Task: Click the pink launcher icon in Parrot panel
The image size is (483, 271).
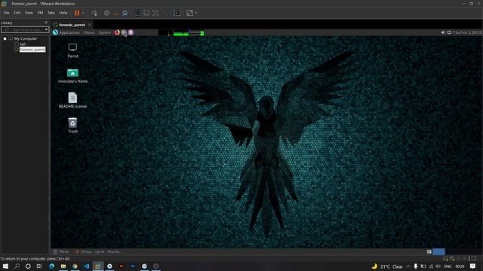Action: (x=131, y=32)
